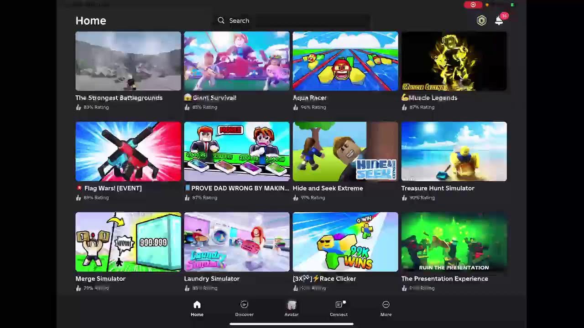Click thumbs-up icon under Hide and Seek
This screenshot has height=328, width=584.
pyautogui.click(x=296, y=198)
